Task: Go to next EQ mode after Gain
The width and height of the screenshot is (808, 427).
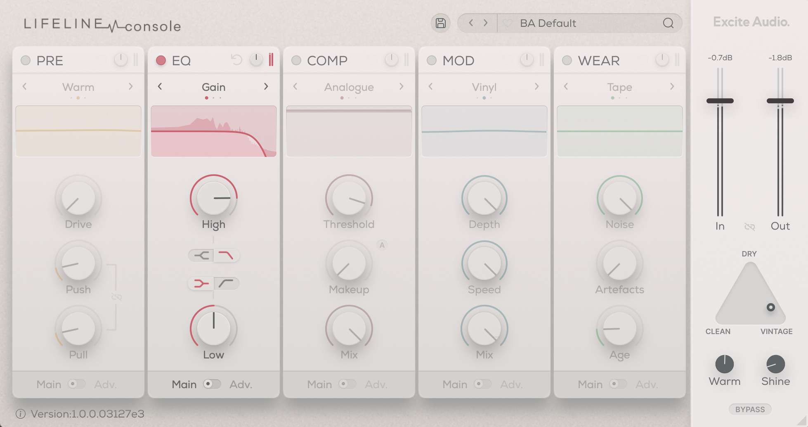Action: (x=266, y=86)
